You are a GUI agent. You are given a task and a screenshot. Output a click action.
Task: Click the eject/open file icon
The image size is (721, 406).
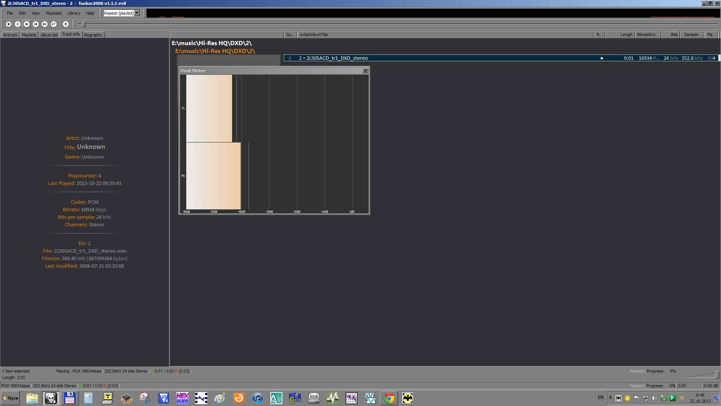(x=66, y=24)
